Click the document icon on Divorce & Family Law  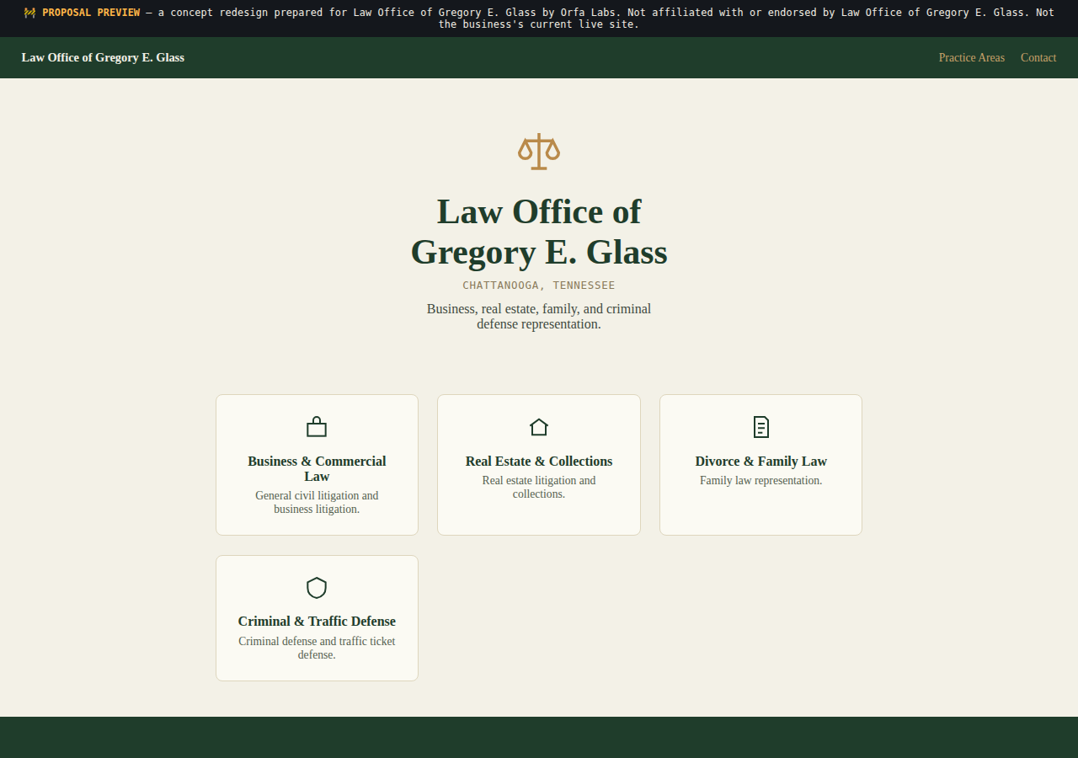point(761,427)
